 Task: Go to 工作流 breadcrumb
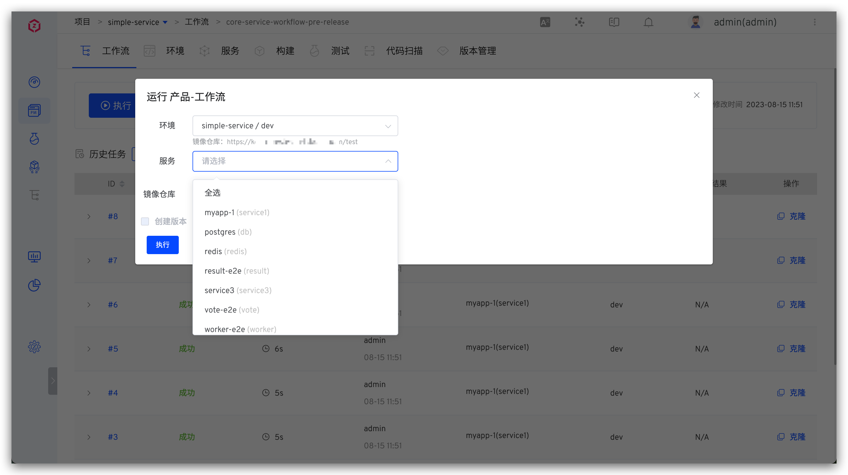click(197, 22)
